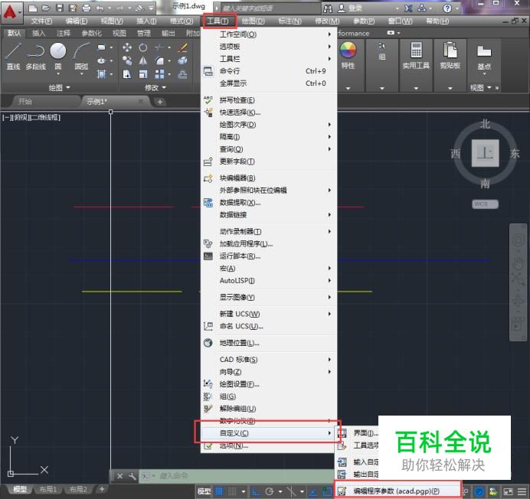This screenshot has height=499, width=530.
Task: Click the Rotate tool icon
Action: coord(143,47)
